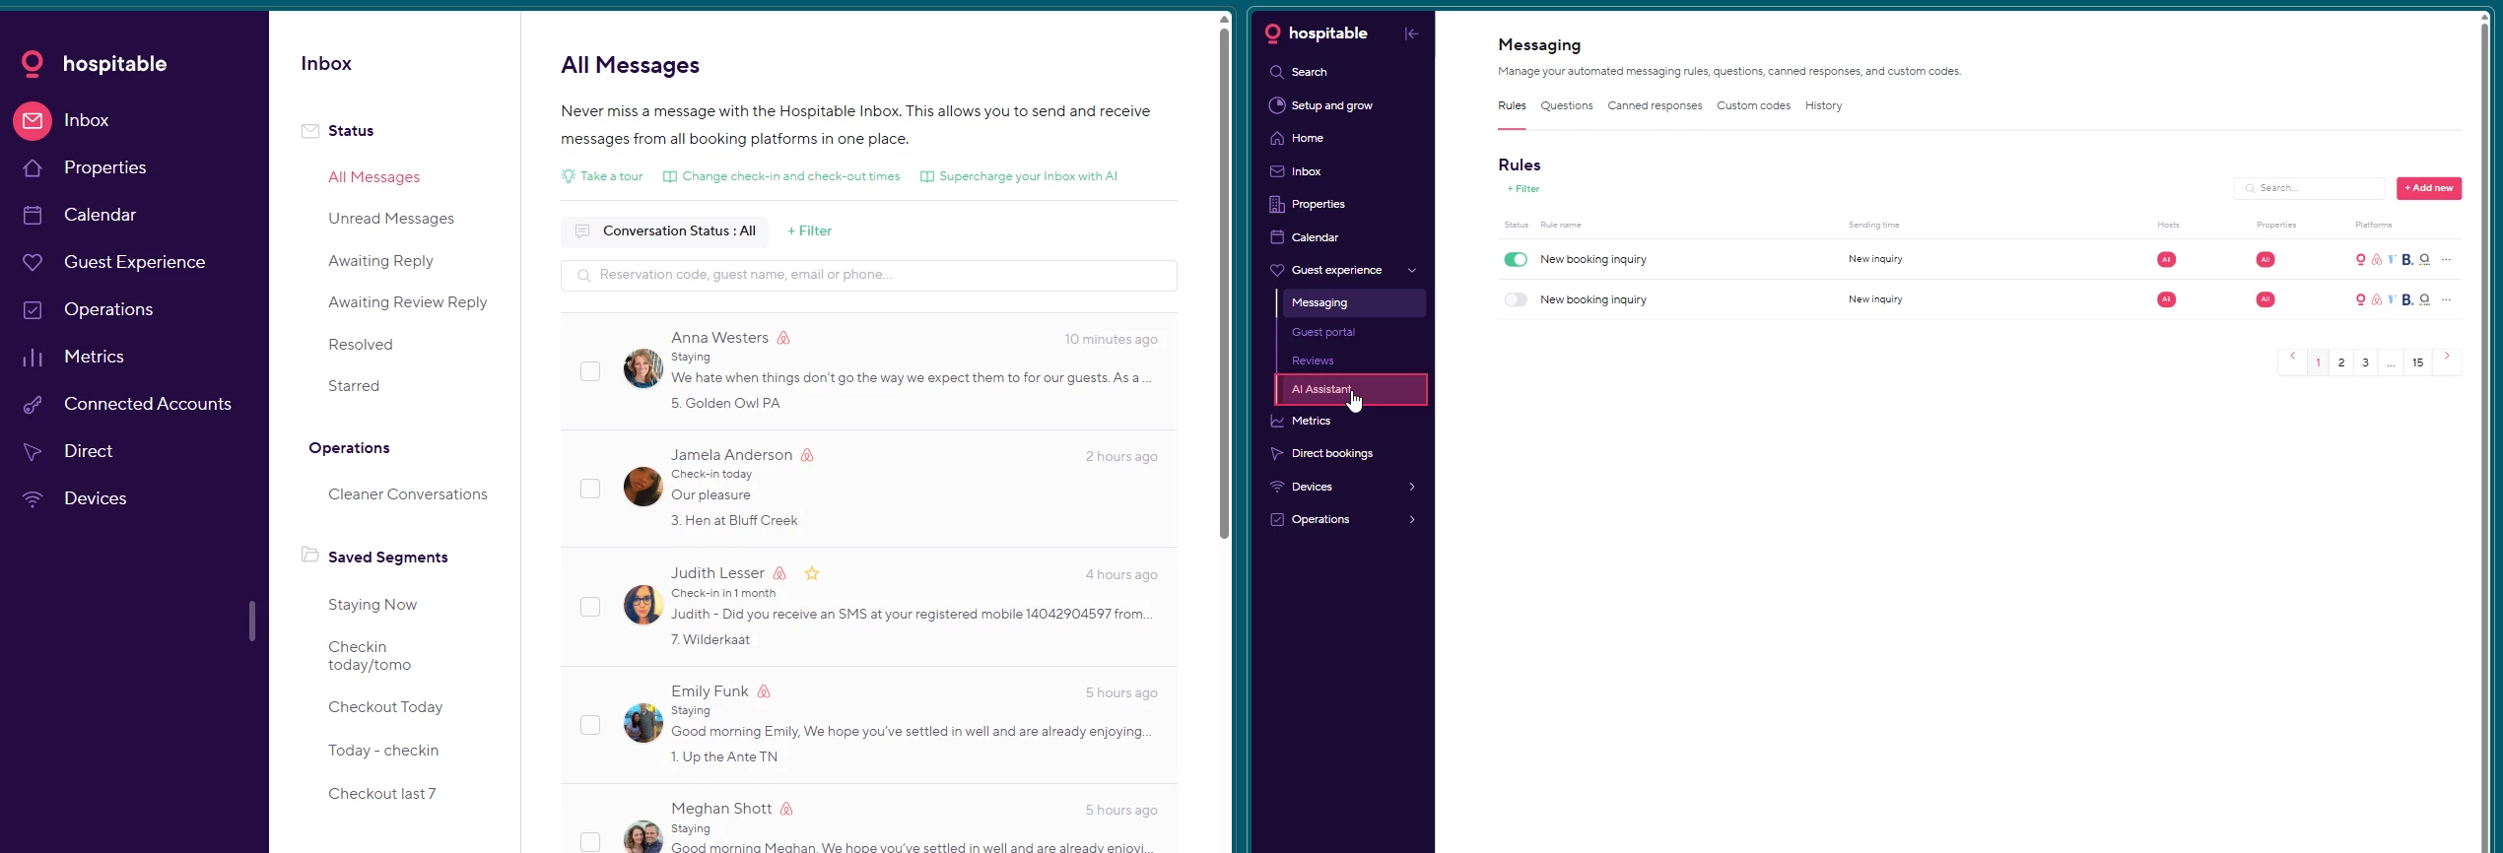
Task: Open Supercharge your Inbox with AI link
Action: tap(1019, 176)
